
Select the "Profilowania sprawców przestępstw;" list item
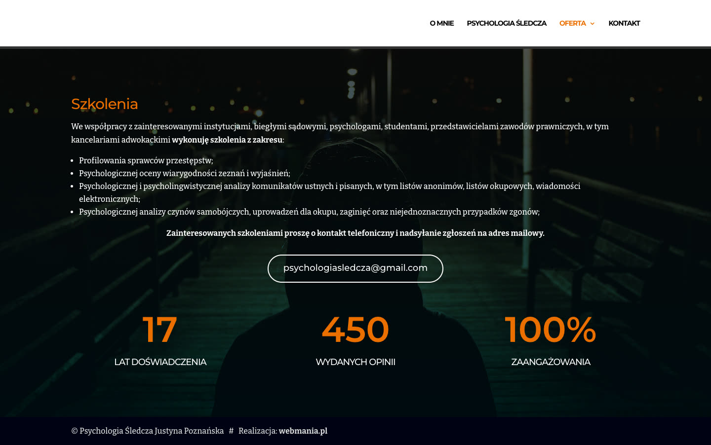tap(146, 160)
